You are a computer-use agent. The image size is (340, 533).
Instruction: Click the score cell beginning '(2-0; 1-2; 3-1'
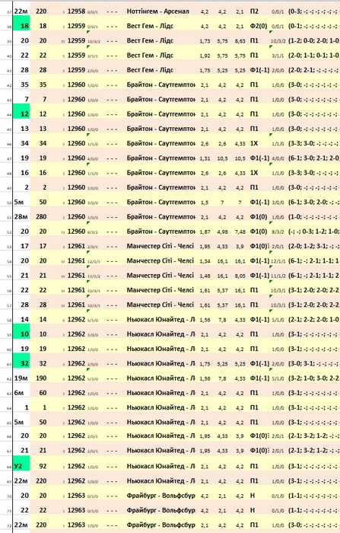point(313,246)
